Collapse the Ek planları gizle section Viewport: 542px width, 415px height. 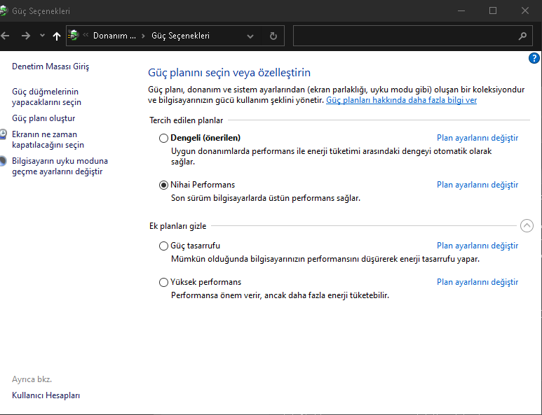click(x=527, y=225)
